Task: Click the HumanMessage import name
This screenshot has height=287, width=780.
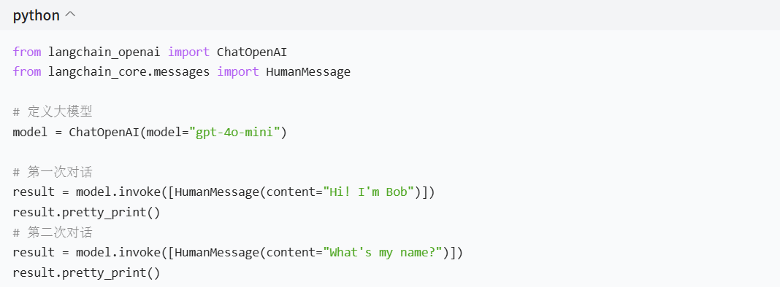Action: [308, 72]
